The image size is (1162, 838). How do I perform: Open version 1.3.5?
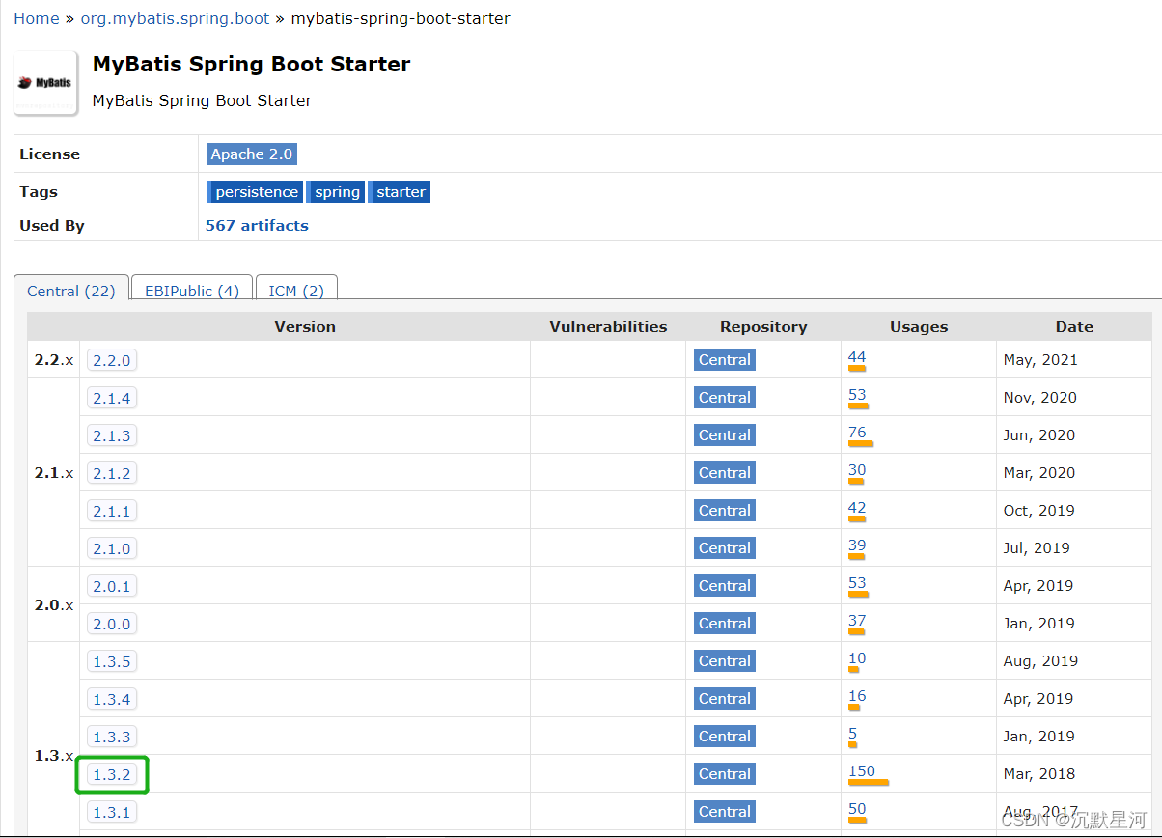112,661
